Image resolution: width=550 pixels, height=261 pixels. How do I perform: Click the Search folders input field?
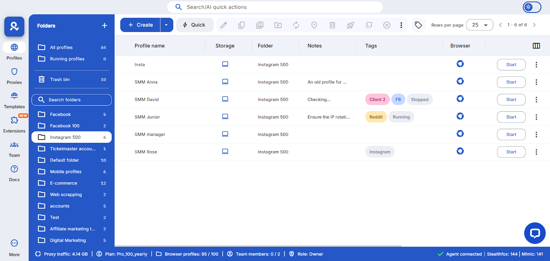71,100
